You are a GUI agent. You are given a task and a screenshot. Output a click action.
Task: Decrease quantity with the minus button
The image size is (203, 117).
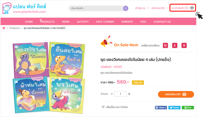click(x=112, y=94)
